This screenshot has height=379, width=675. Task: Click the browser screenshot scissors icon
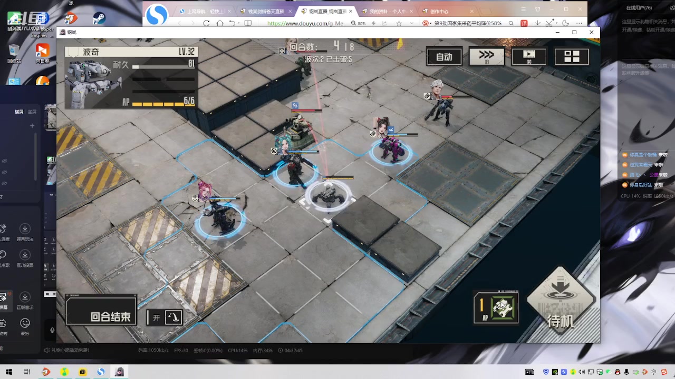pos(550,23)
